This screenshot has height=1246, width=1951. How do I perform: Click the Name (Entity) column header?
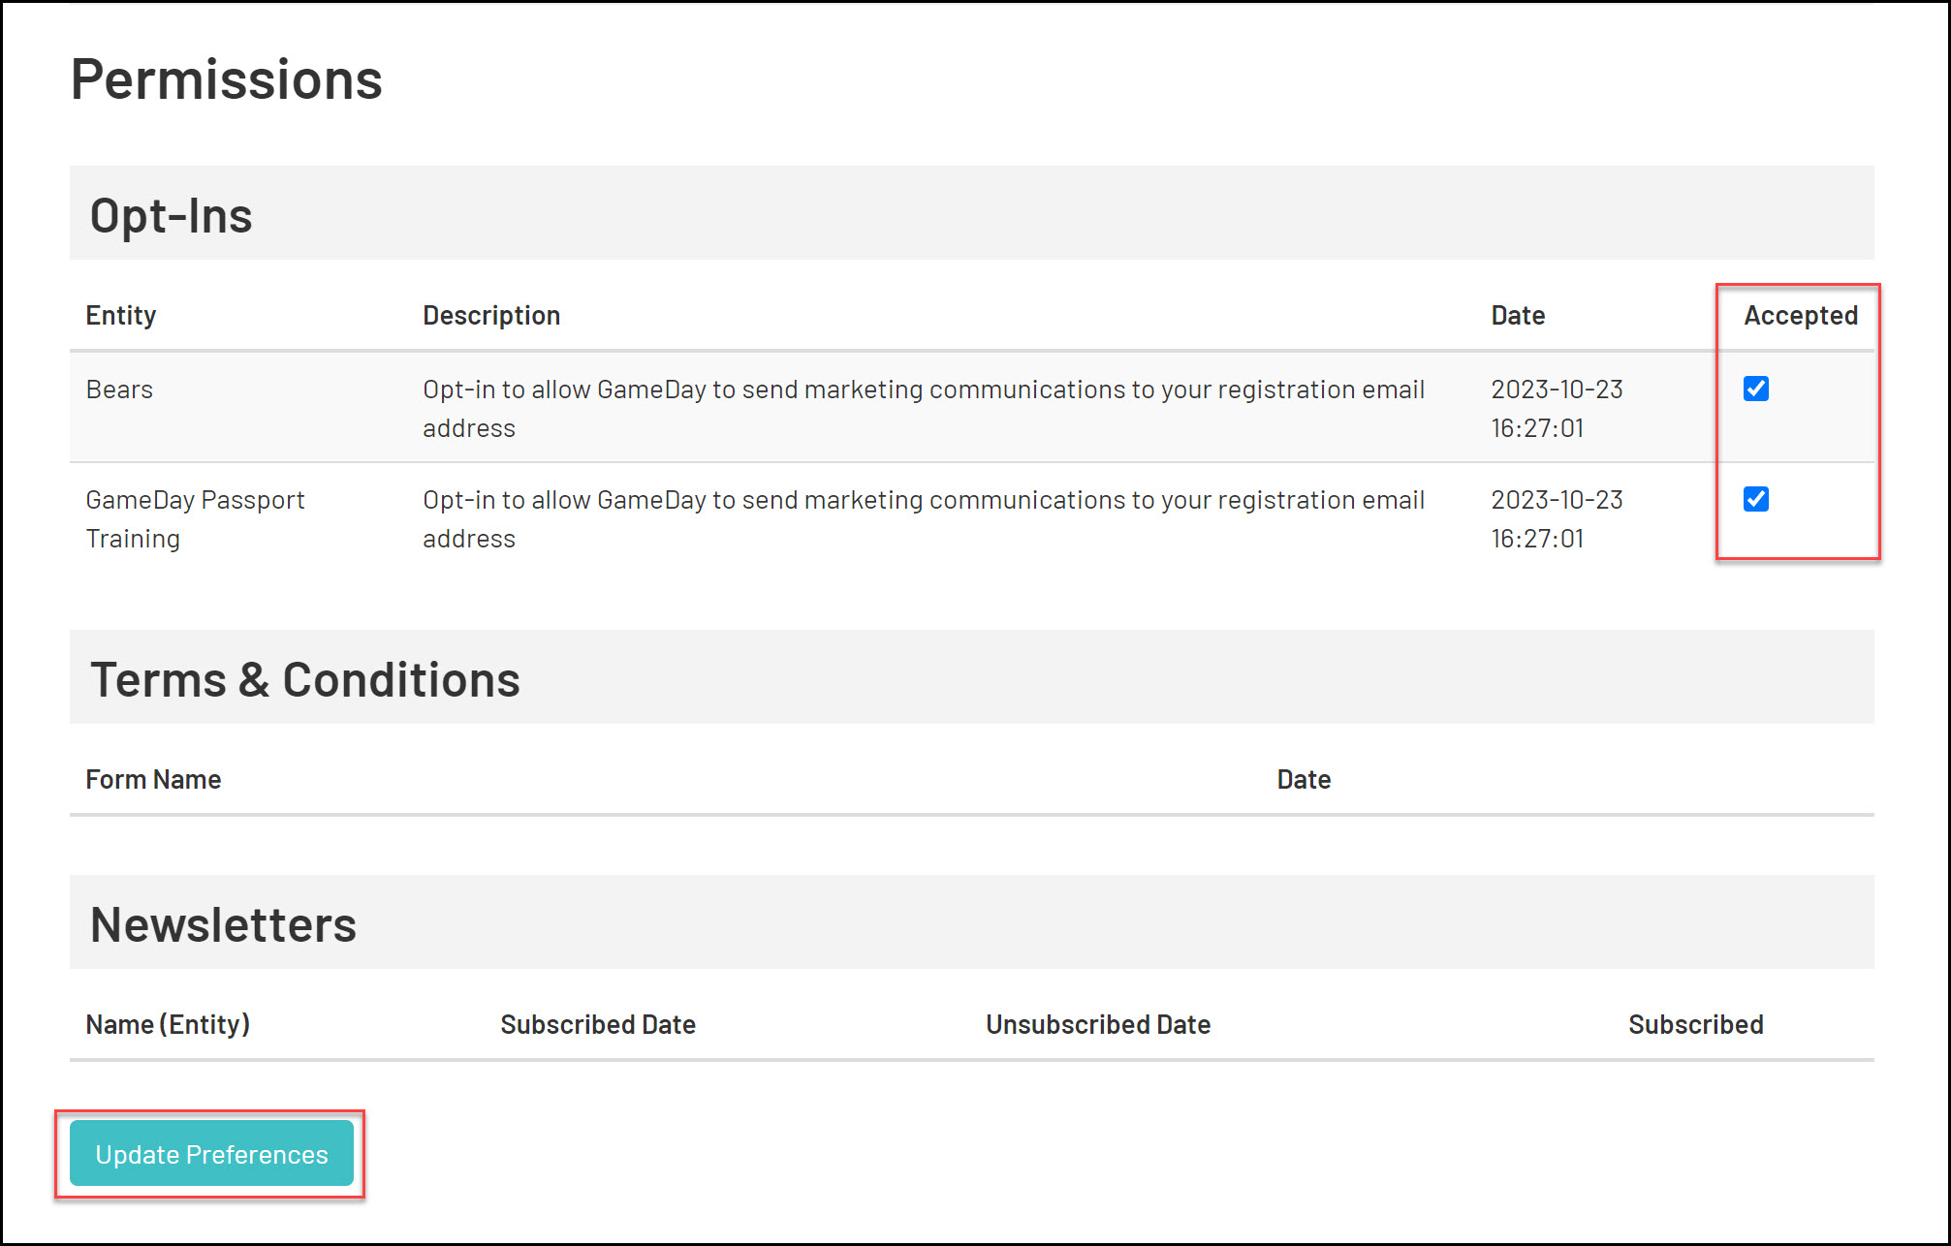click(168, 1025)
